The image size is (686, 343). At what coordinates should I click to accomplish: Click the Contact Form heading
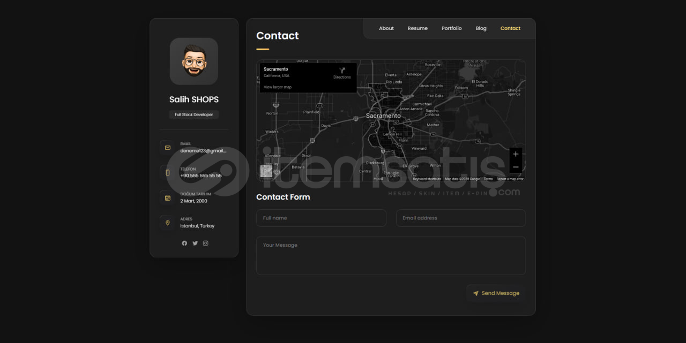click(283, 197)
